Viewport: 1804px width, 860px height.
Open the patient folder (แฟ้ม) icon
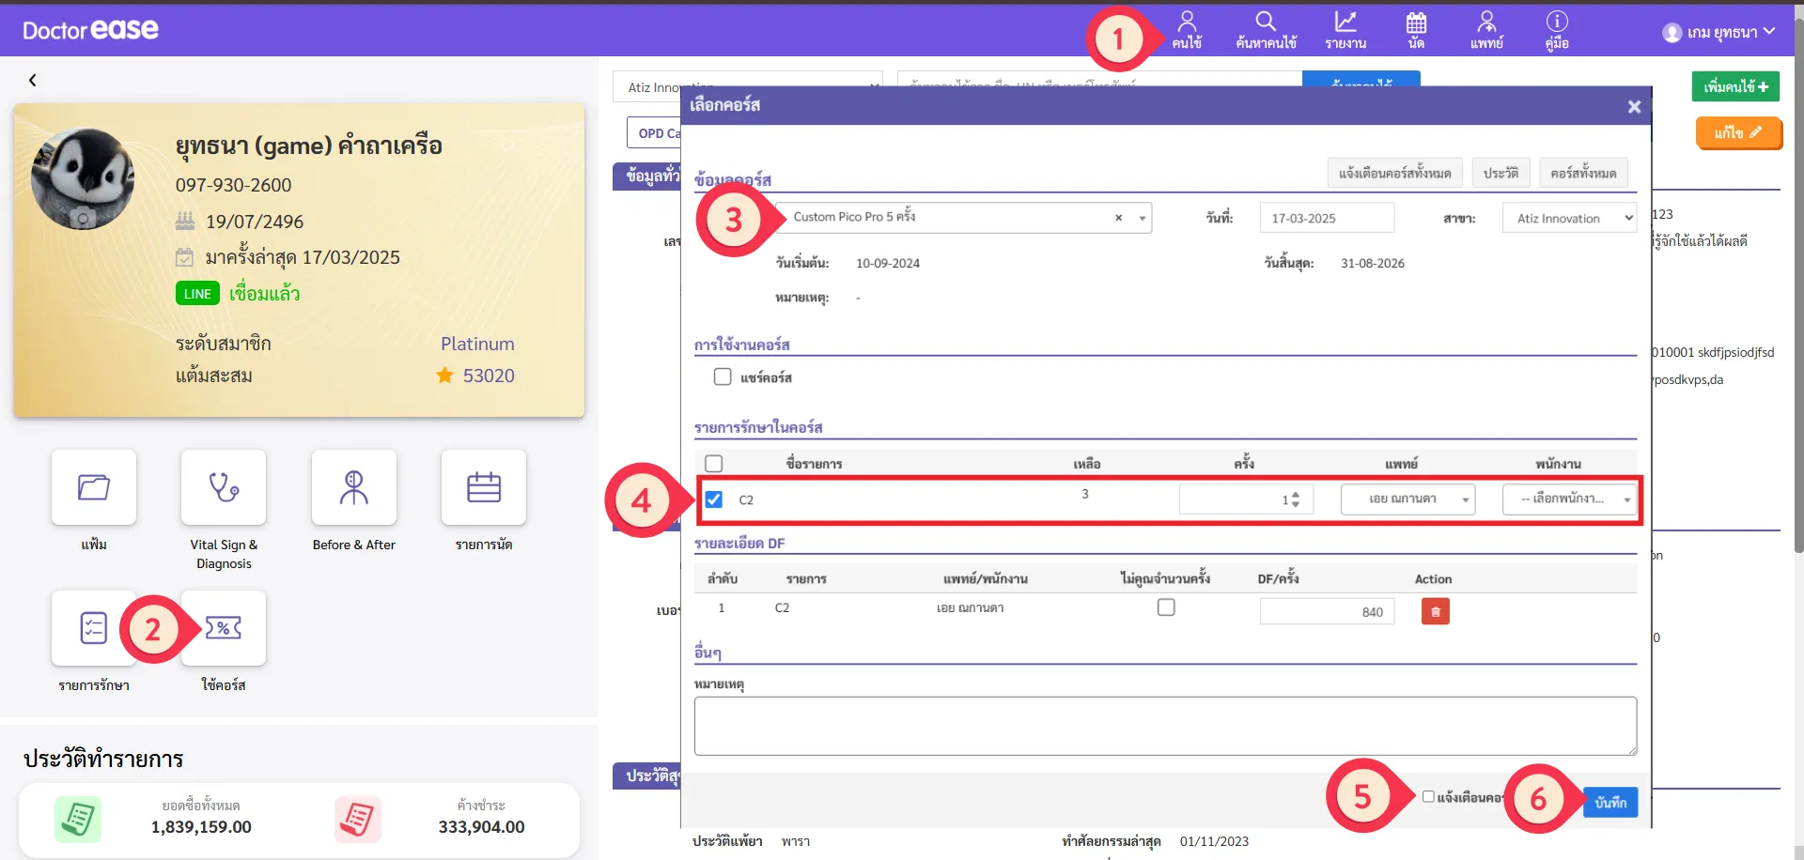tap(94, 487)
